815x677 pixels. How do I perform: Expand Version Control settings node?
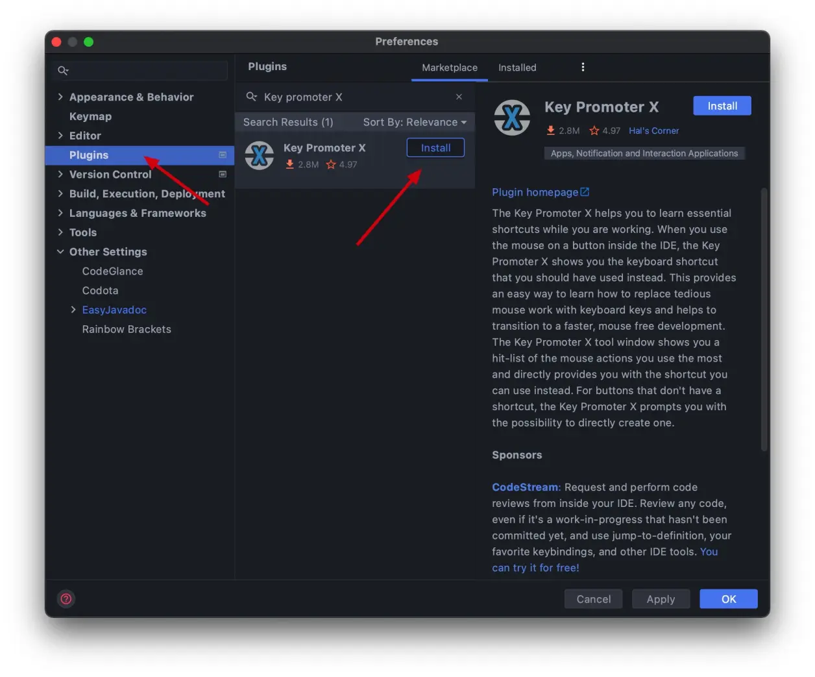click(x=60, y=174)
